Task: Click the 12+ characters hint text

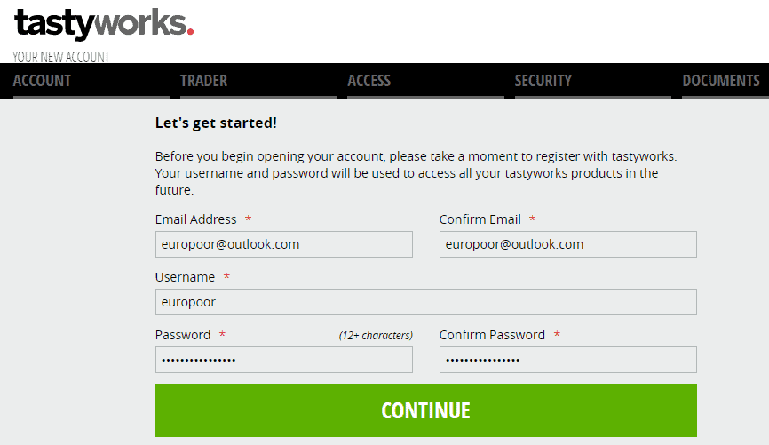Action: point(376,336)
